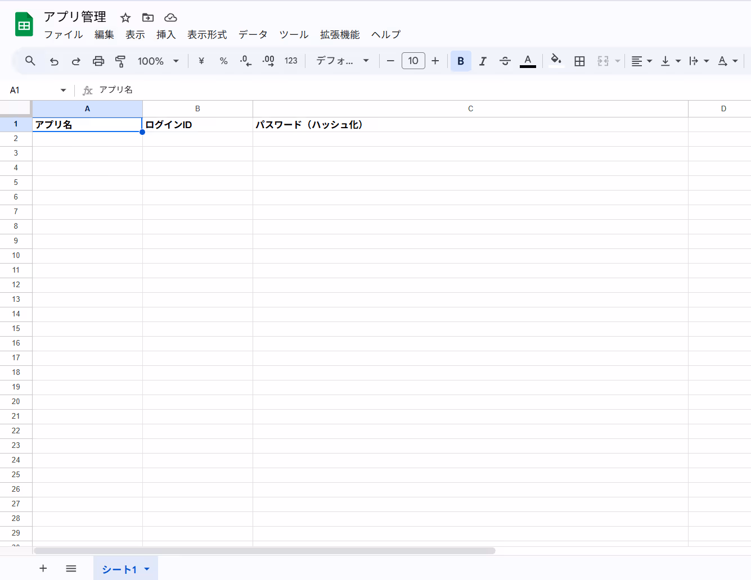Open the all sheets list

(x=71, y=568)
